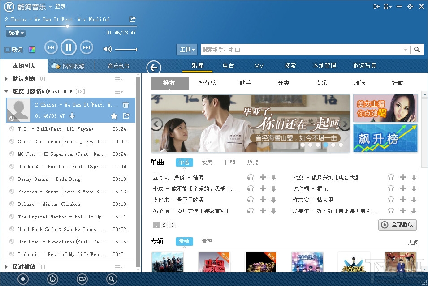Add 李玟 - 能不能 to the playlist

(x=263, y=189)
